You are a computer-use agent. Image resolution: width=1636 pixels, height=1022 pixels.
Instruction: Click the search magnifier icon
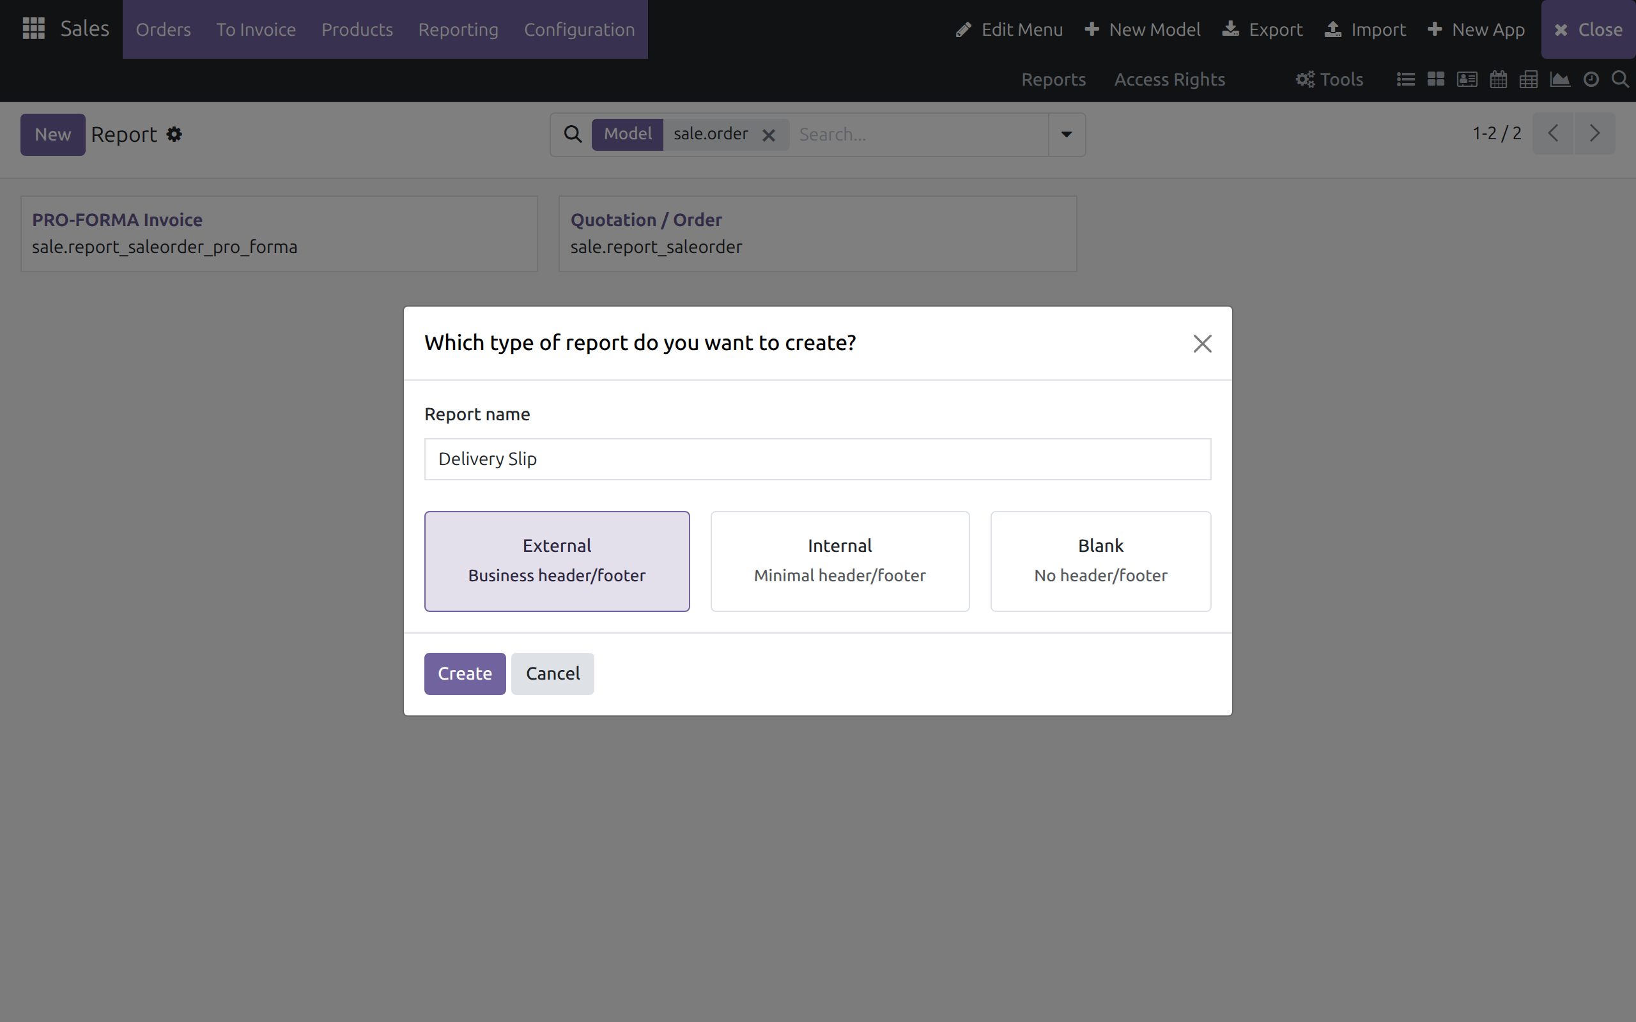(573, 135)
